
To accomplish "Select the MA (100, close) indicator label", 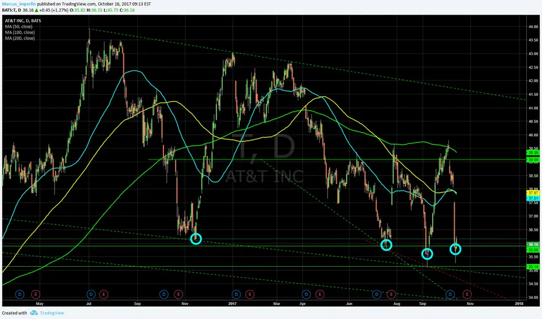I will pos(20,32).
